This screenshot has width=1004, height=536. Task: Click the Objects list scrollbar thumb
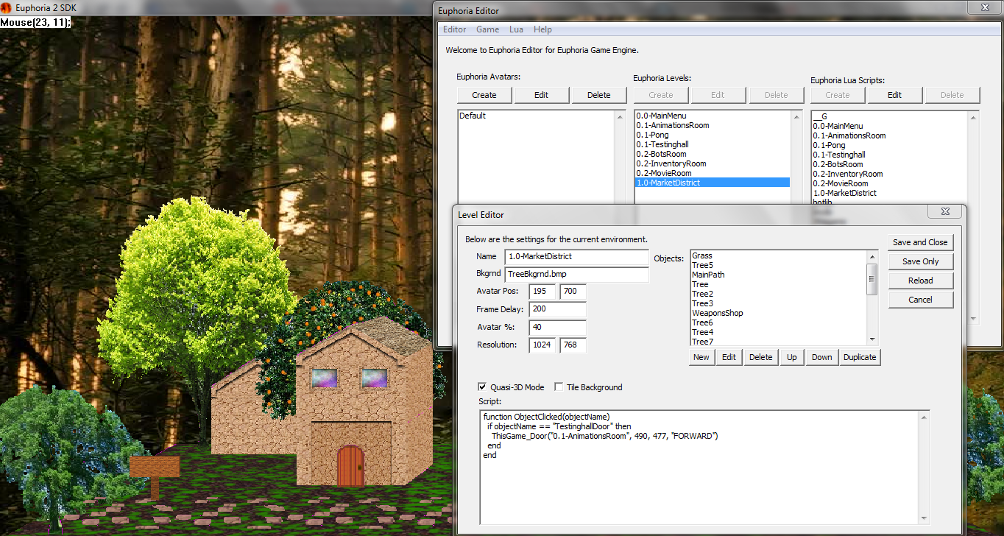click(872, 278)
